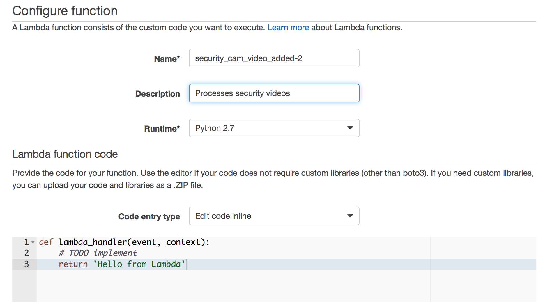Select line number 3 in the gutter

coord(26,264)
